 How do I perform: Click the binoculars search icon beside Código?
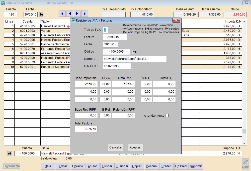(134, 52)
